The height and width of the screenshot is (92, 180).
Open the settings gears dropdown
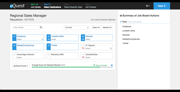click(x=148, y=6)
